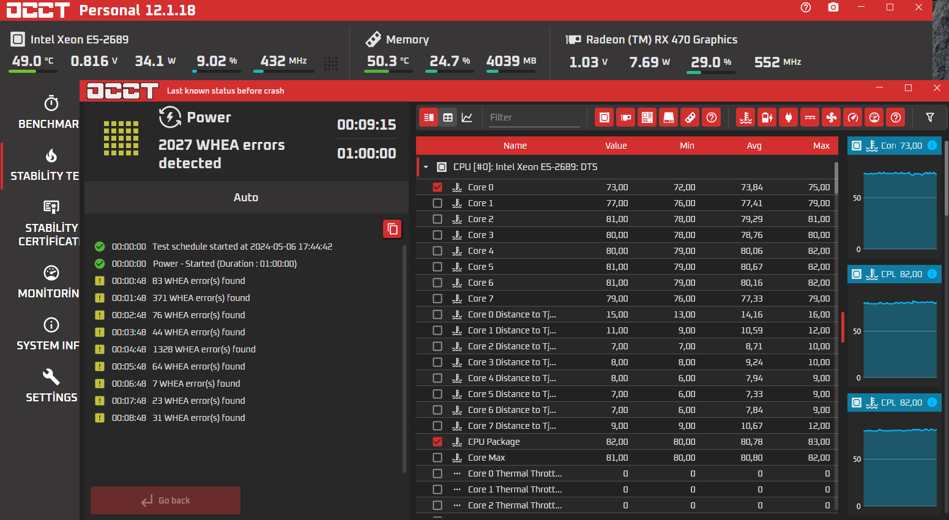Image resolution: width=949 pixels, height=520 pixels.
Task: Tick the Core 3 temperature checkbox
Action: 437,235
